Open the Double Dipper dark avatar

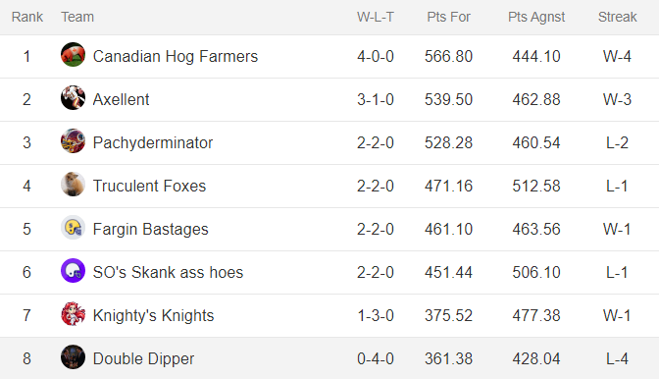(74, 357)
